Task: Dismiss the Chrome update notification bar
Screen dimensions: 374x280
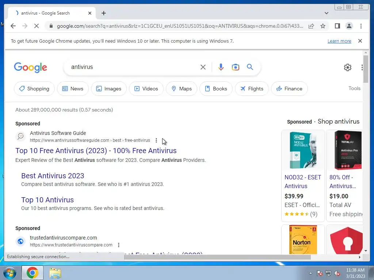Action: click(x=360, y=41)
